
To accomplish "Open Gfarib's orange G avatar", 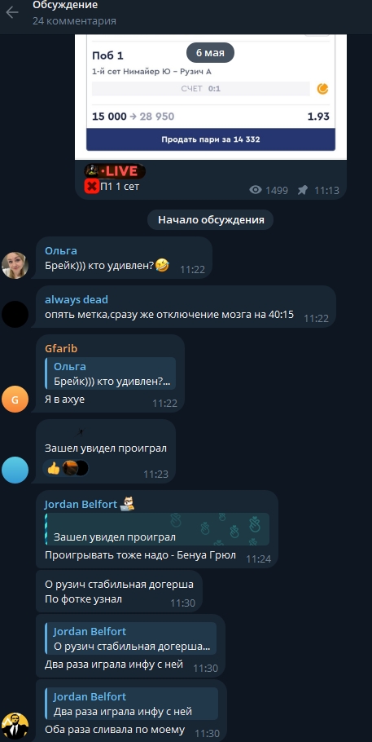I will coord(15,400).
